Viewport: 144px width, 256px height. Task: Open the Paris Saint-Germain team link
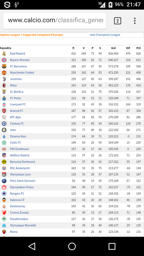pos(23,181)
